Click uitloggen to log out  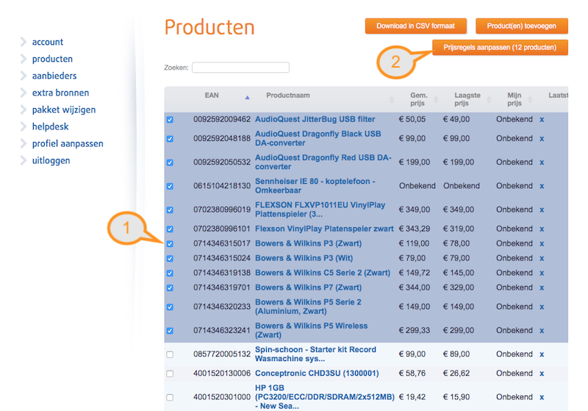pos(51,160)
